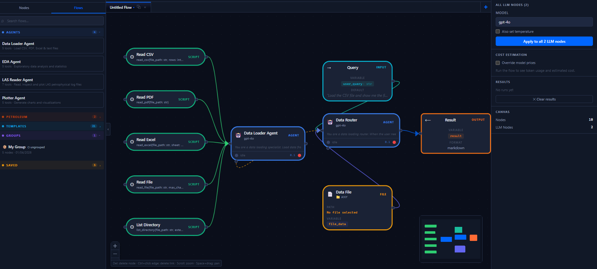
Task: Click the gear icon on List Directory node
Action: (x=132, y=227)
